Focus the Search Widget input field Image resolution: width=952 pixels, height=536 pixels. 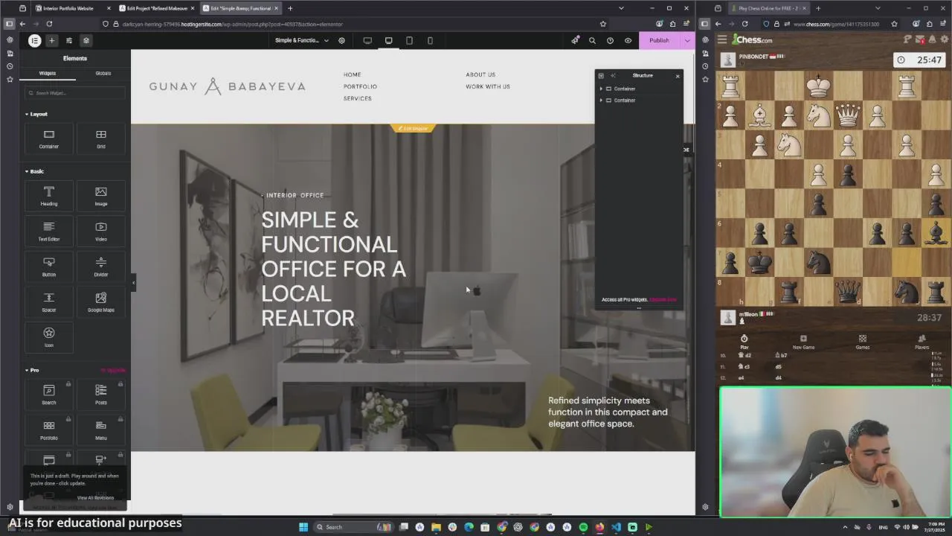(75, 93)
